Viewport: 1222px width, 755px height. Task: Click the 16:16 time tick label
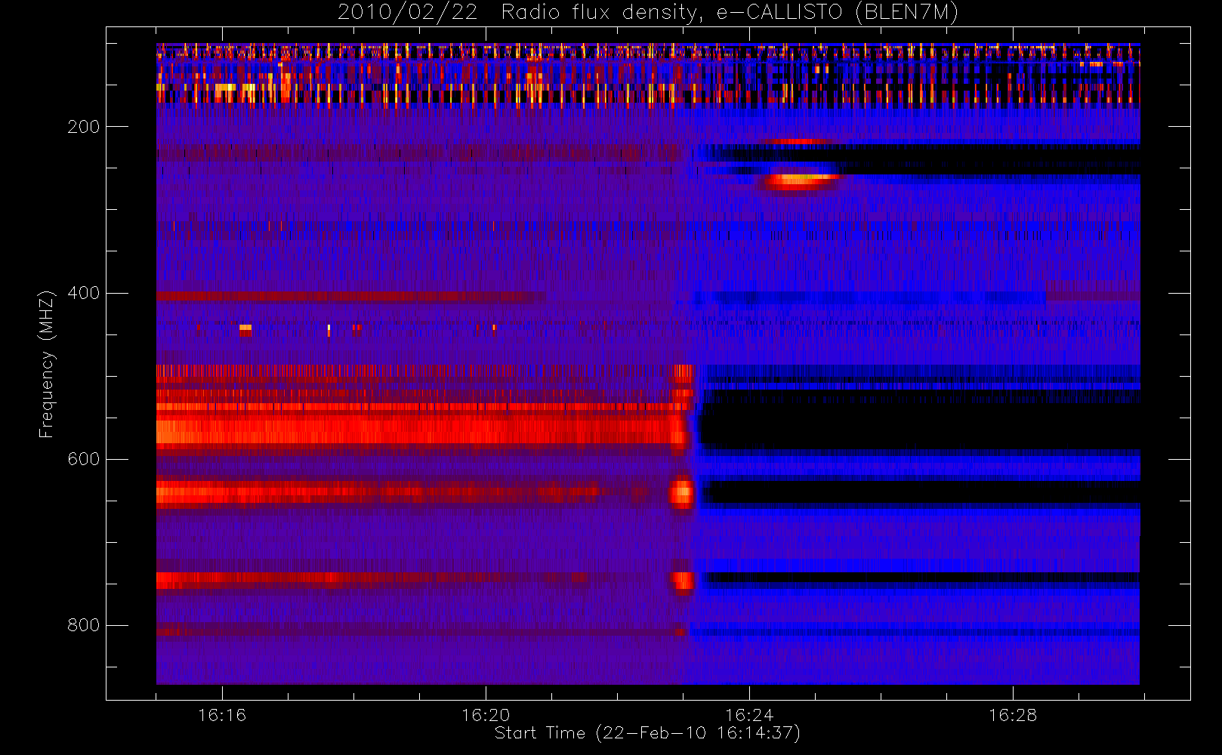222,715
